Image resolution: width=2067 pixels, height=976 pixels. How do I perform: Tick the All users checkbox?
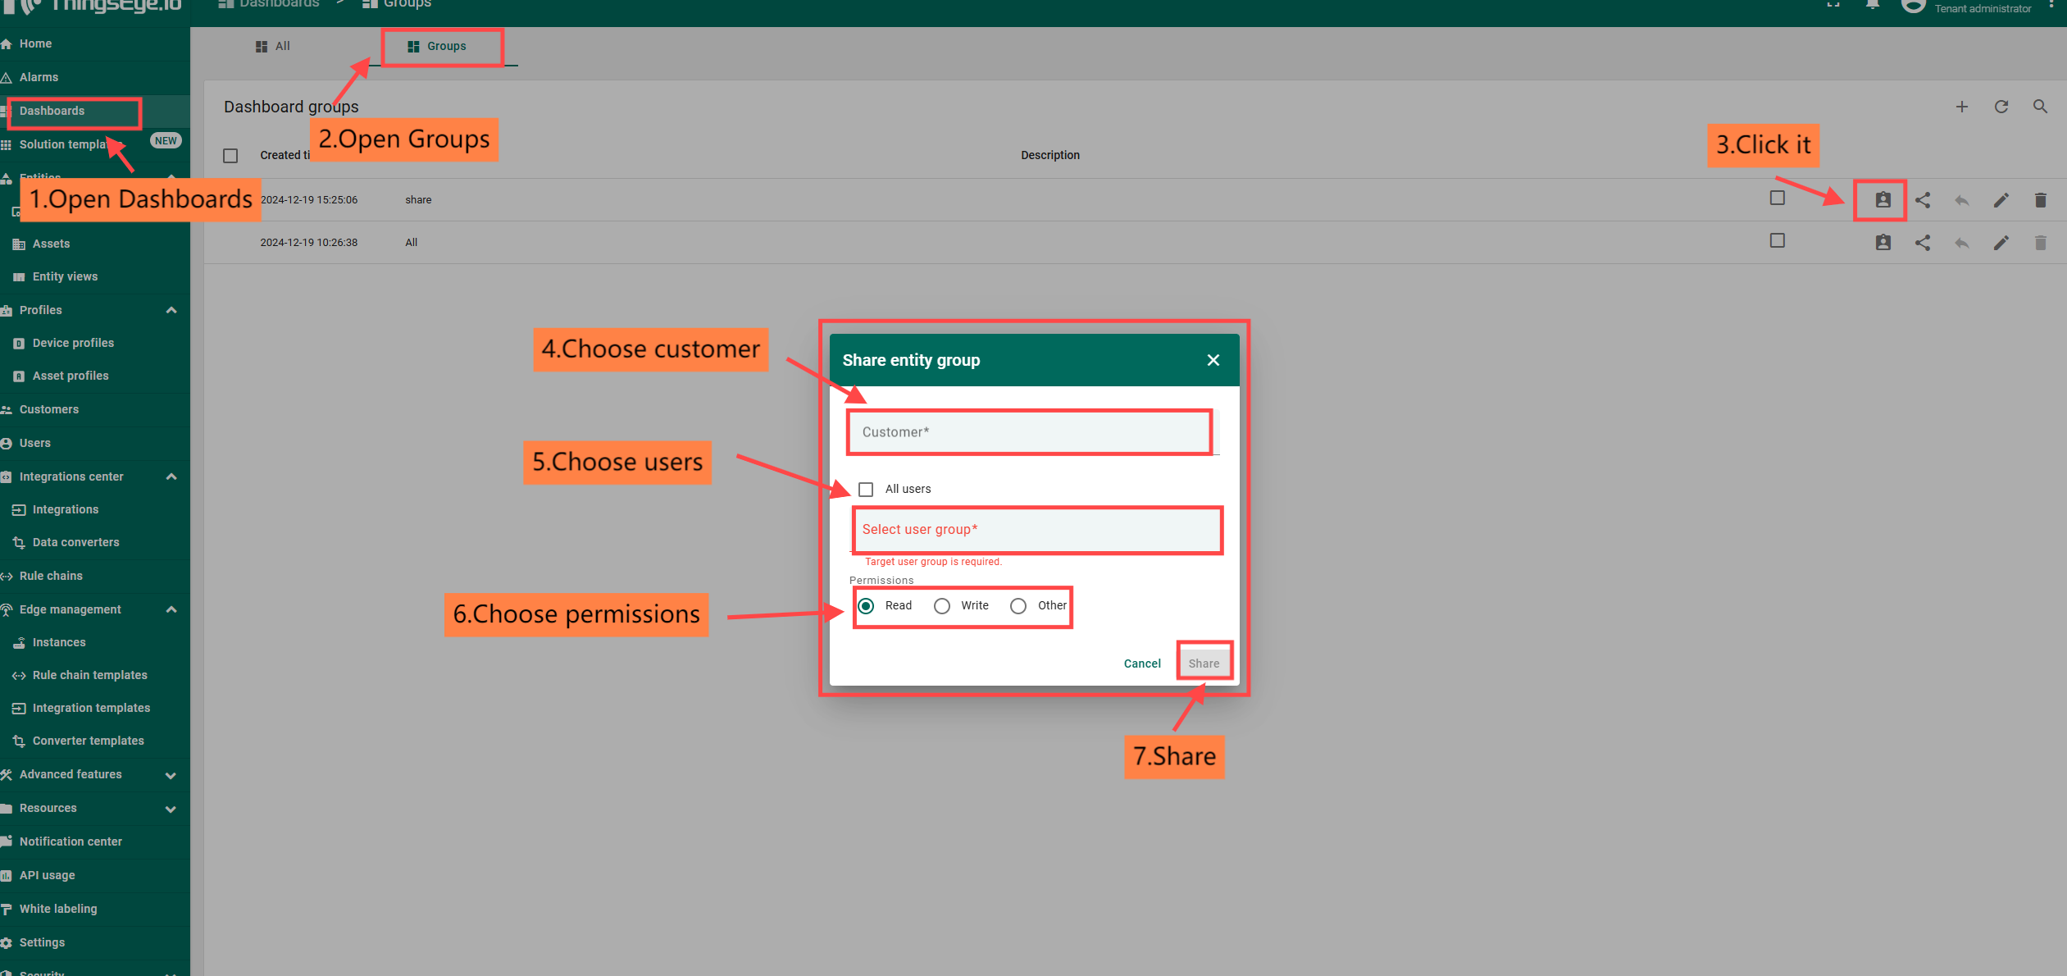tap(866, 490)
